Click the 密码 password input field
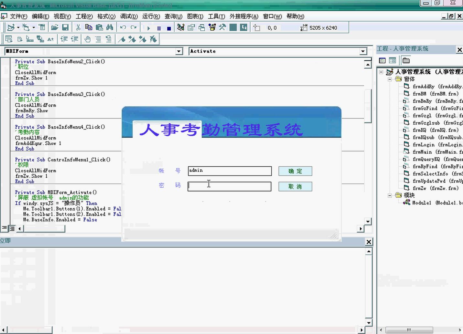This screenshot has height=334, width=463. 229,186
